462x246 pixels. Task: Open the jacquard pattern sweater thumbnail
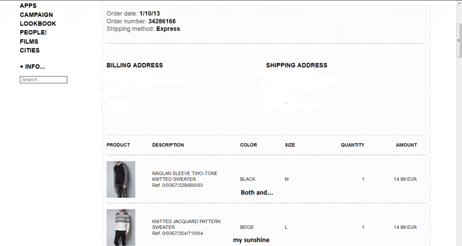click(x=120, y=227)
